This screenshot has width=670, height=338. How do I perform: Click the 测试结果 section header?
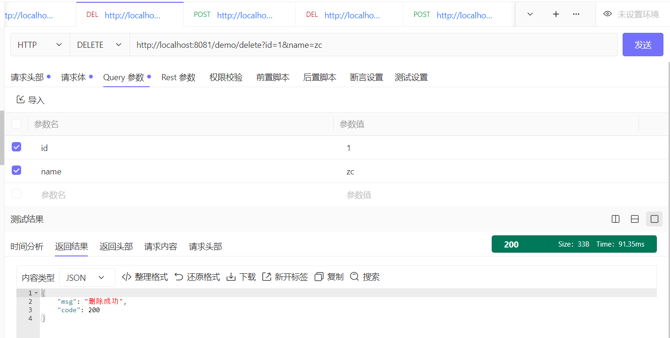point(27,219)
